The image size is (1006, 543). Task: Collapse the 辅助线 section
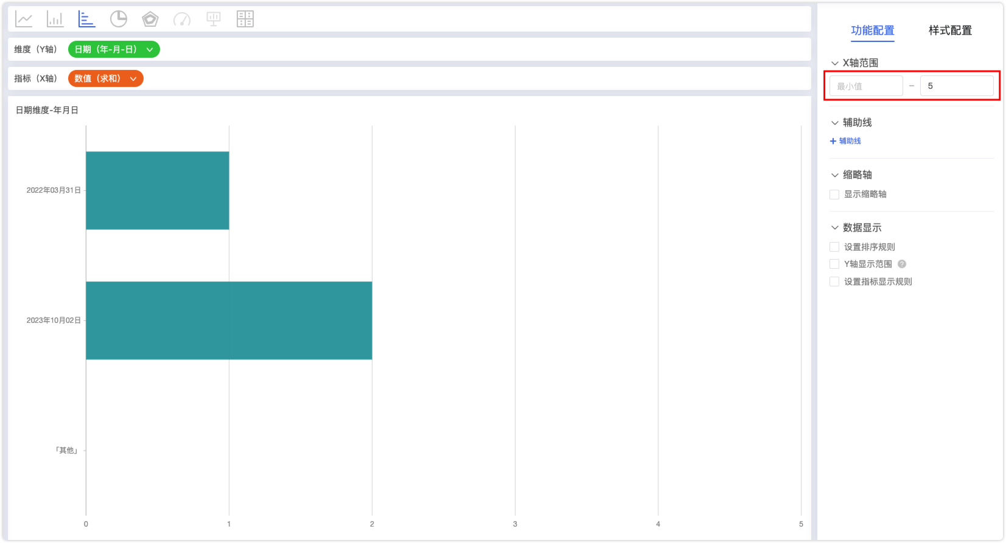coord(835,123)
